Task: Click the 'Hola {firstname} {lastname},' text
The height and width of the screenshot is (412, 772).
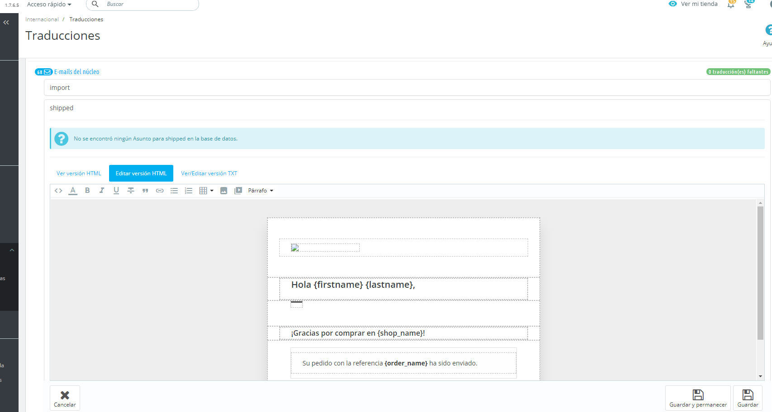Action: point(353,285)
